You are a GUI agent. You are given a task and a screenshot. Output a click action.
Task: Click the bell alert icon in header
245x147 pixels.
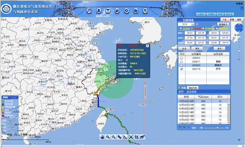pyautogui.click(x=99, y=11)
